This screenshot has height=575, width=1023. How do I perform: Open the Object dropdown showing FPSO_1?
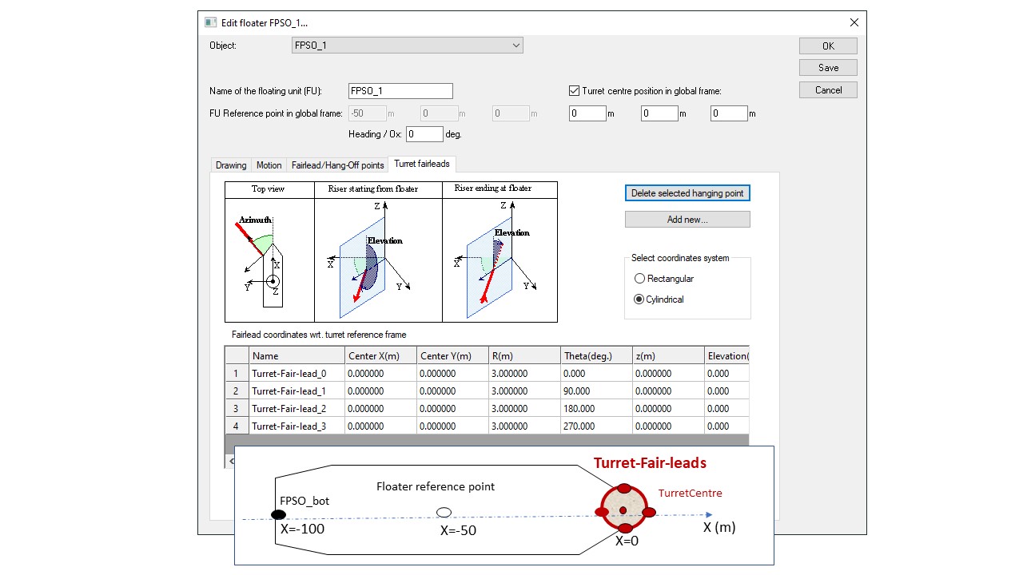pyautogui.click(x=408, y=46)
